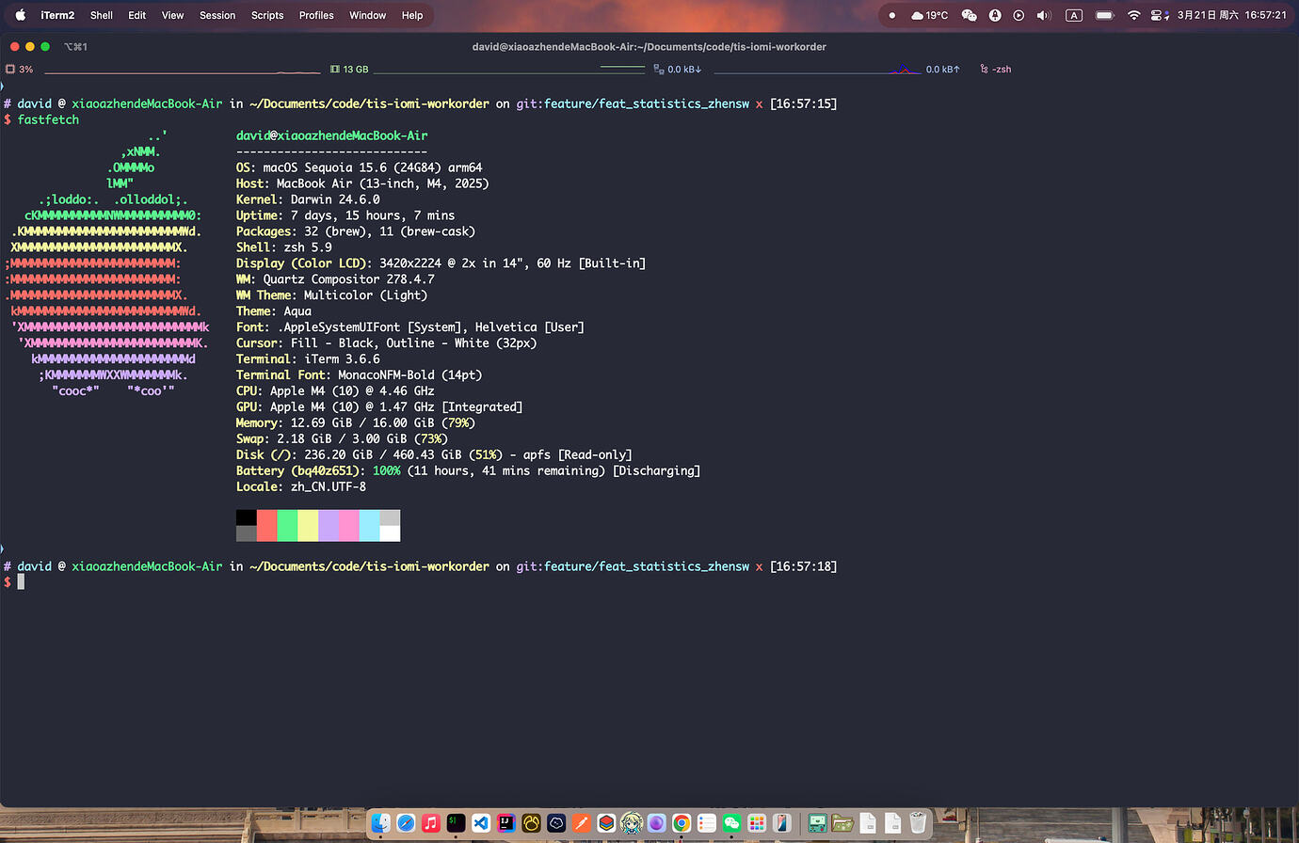The height and width of the screenshot is (843, 1299).
Task: Open the Music app in the Dock
Action: (x=431, y=823)
